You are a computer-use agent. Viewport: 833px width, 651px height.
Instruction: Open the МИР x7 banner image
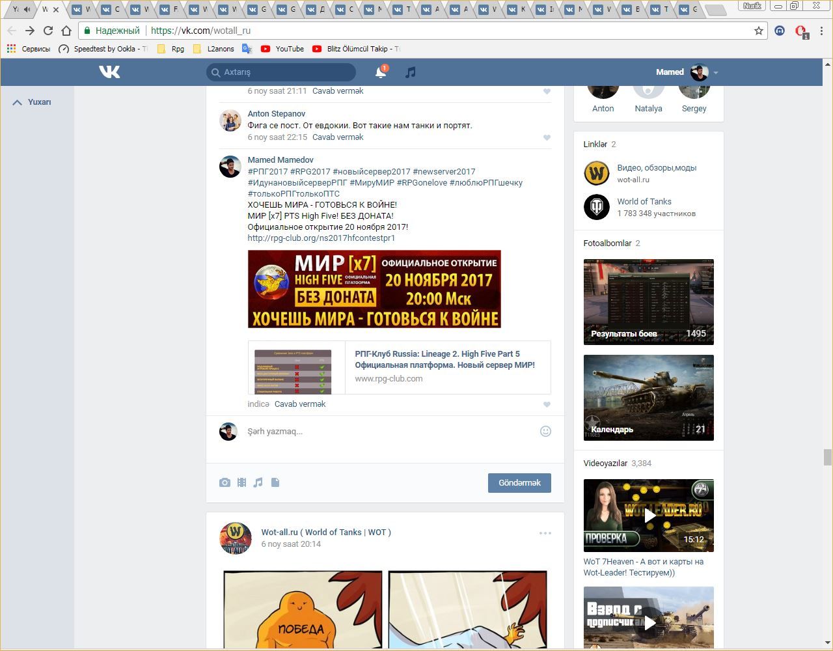click(x=374, y=289)
